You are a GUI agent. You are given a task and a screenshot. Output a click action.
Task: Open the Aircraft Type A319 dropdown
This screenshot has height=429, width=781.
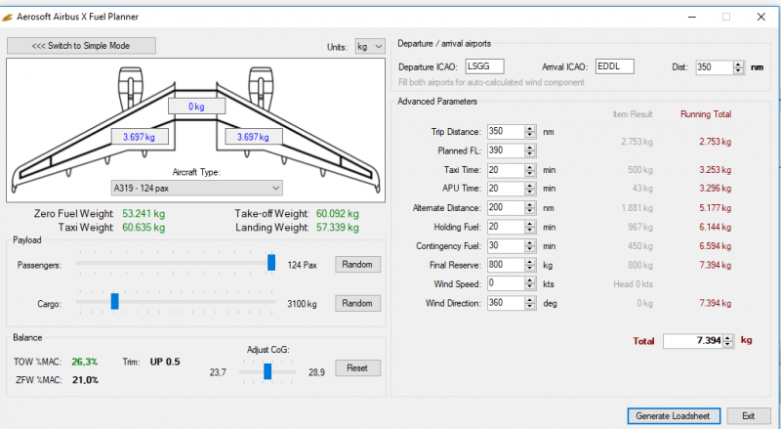point(197,188)
